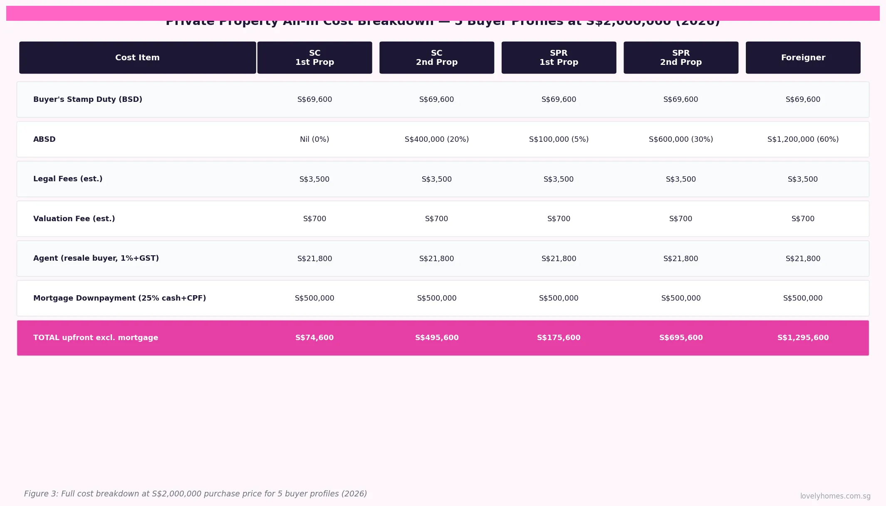Click Valuation Fee S$700 under SPR 1st Prop
The height and width of the screenshot is (506, 886).
[x=559, y=219]
